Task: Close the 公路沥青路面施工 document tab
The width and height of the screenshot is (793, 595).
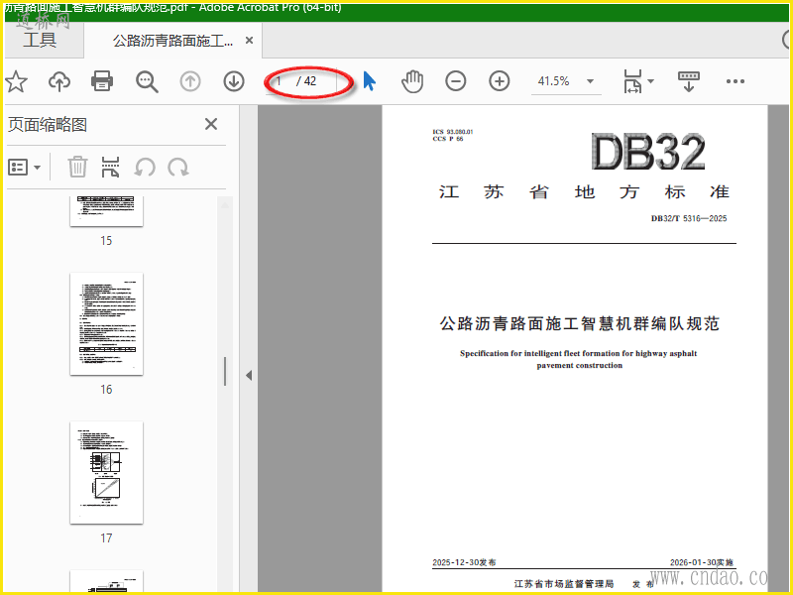Action: coord(249,41)
